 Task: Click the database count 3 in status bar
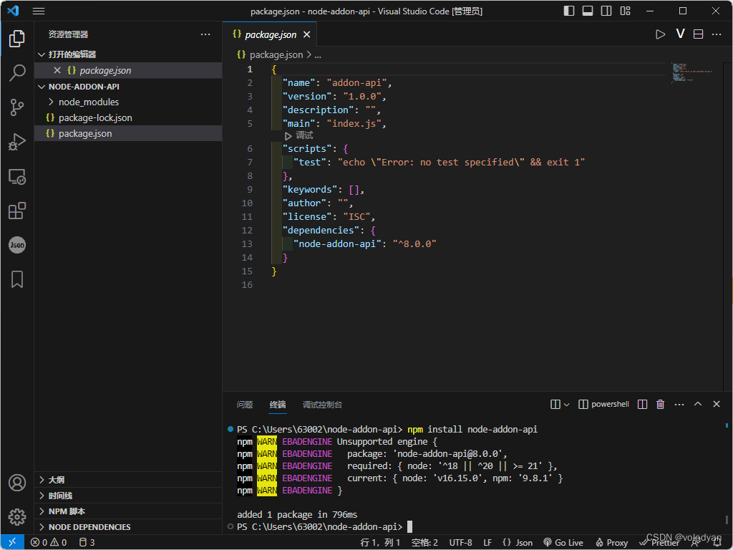click(x=87, y=542)
